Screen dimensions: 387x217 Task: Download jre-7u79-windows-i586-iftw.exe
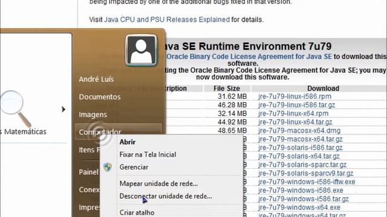[x=307, y=182]
